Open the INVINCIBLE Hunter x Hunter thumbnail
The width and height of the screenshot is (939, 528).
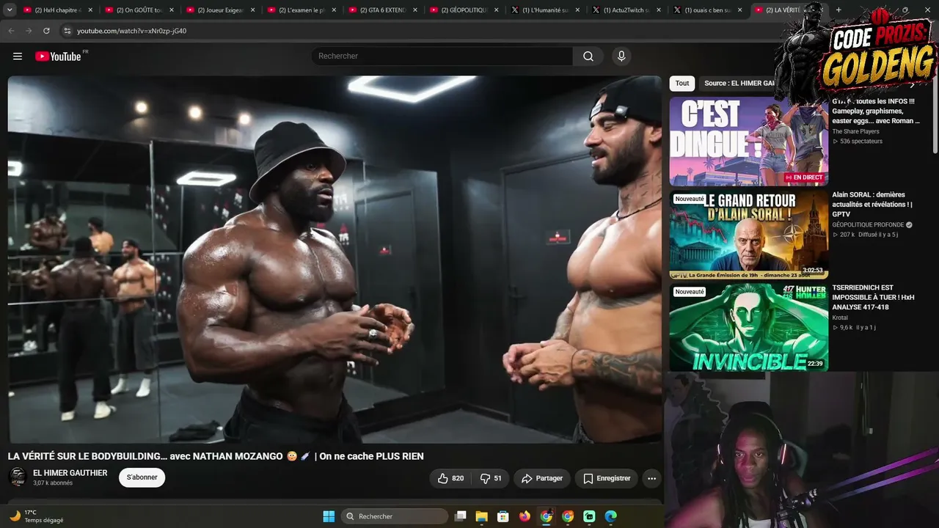coord(748,327)
